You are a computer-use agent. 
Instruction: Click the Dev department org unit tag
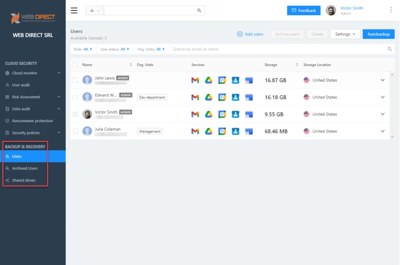coord(152,98)
